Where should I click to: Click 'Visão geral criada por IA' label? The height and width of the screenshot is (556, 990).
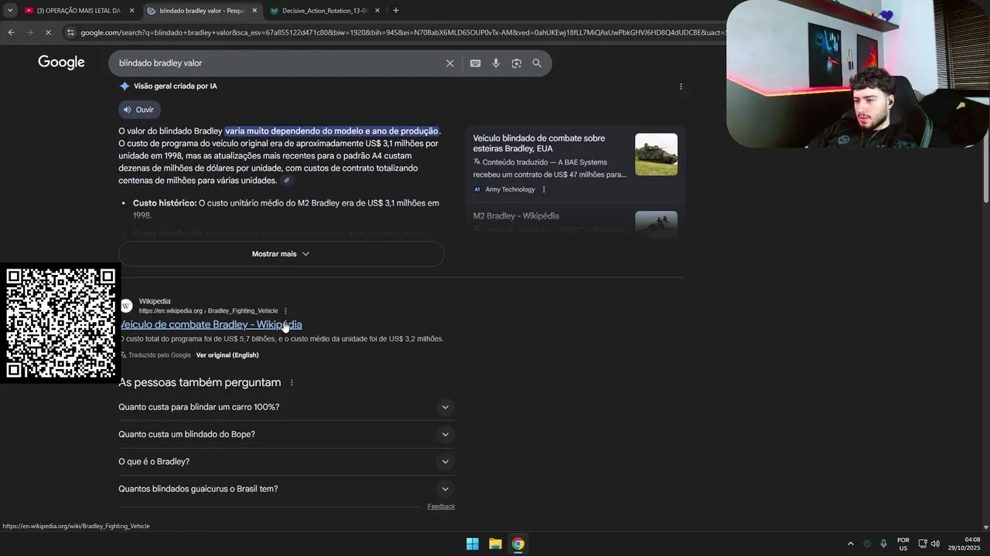(x=176, y=86)
